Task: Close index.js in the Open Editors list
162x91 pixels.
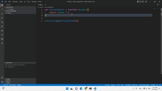Action: pos(7,9)
